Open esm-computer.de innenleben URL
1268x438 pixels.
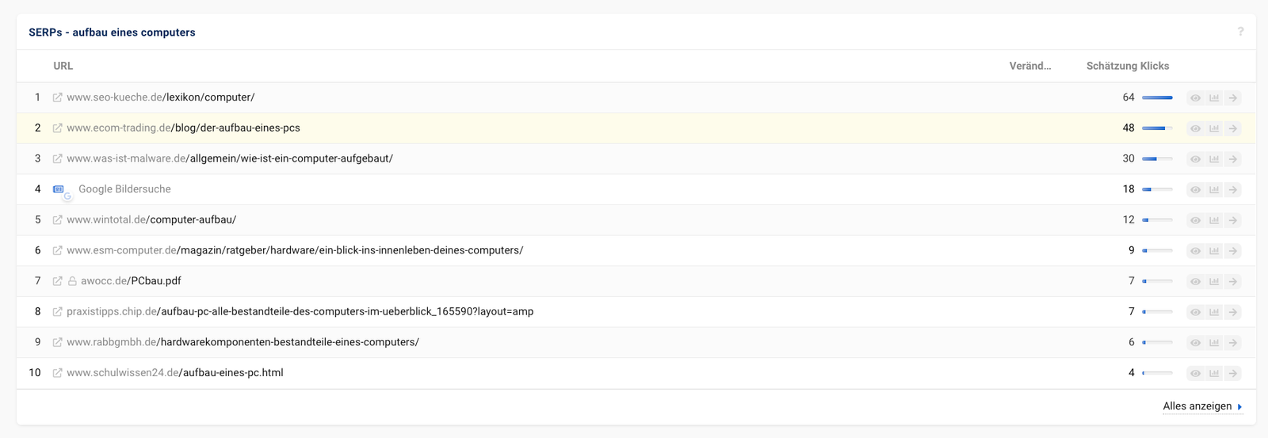(295, 250)
